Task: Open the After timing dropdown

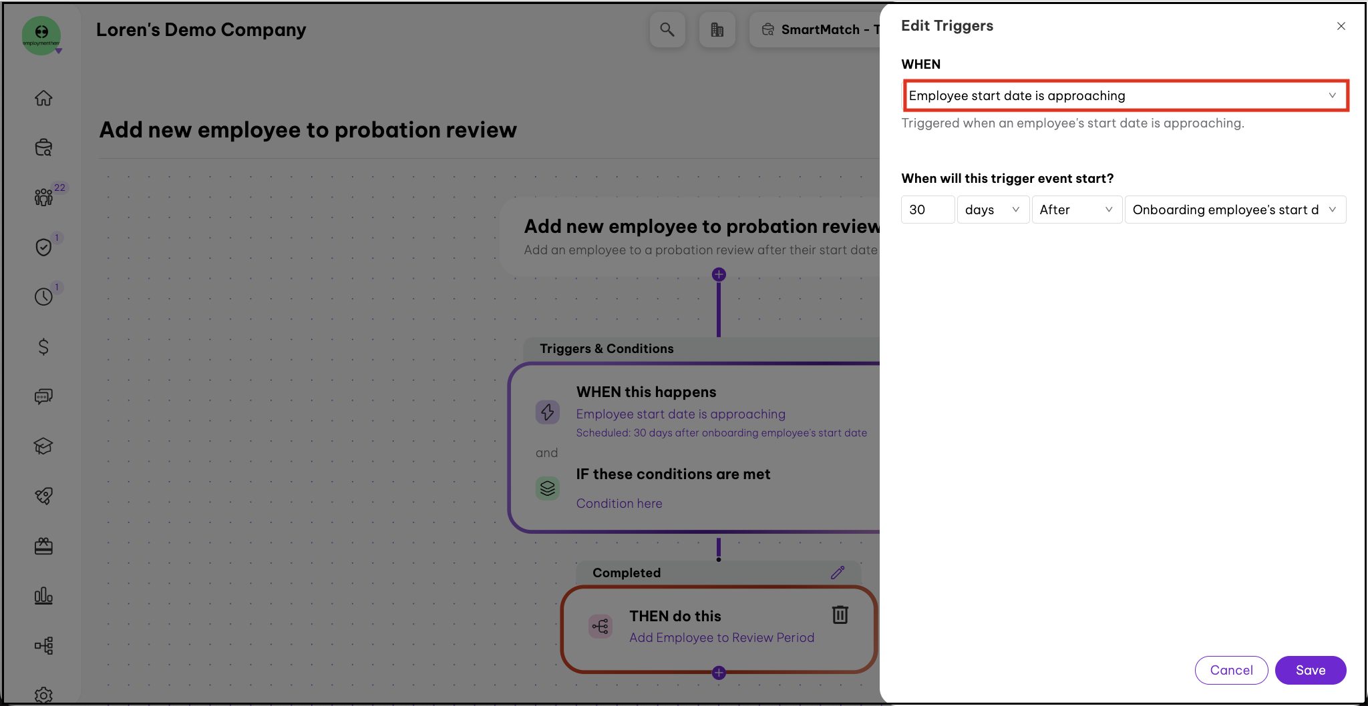Action: tap(1076, 210)
